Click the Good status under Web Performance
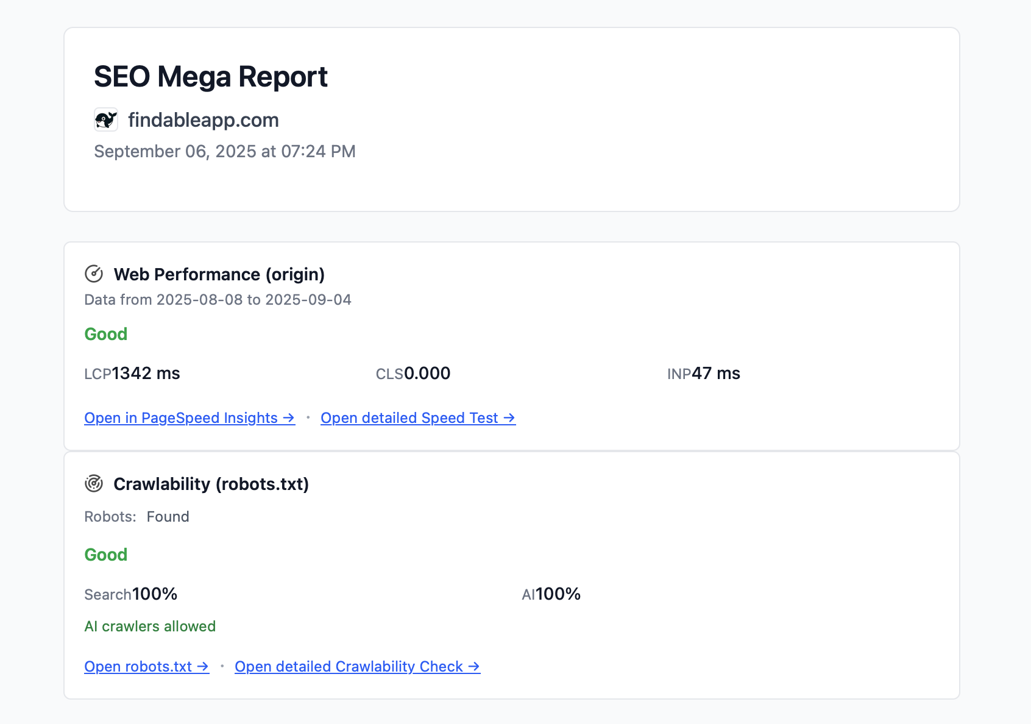 pos(106,334)
